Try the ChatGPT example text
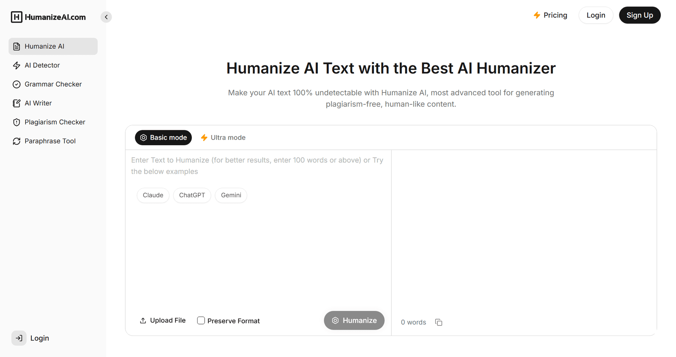The width and height of the screenshot is (676, 357). tap(192, 195)
